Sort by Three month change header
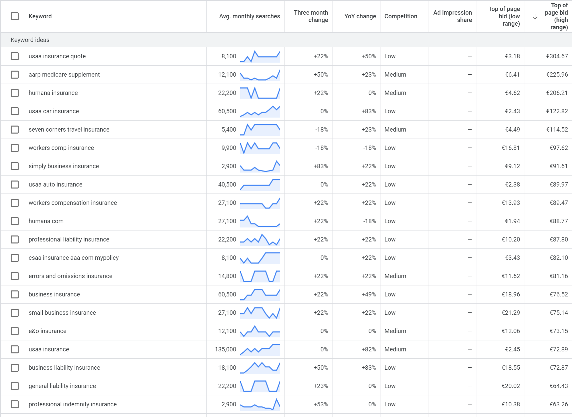Viewport: 572px width, 417px height. (311, 16)
